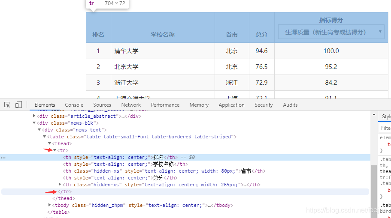Click rank 1 cell in table
This screenshot has width=391, height=218.
tap(98, 51)
